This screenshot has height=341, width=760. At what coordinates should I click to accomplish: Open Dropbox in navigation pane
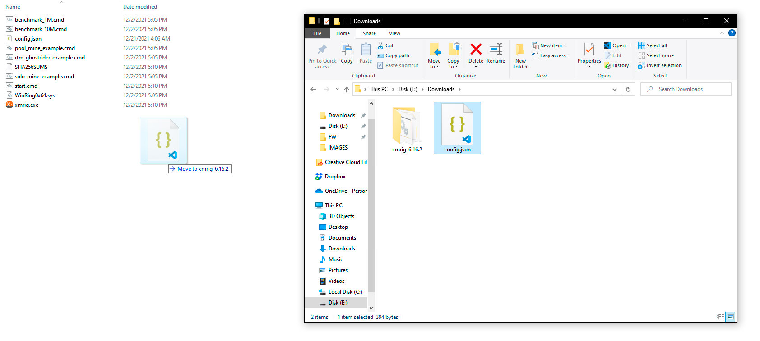[335, 177]
